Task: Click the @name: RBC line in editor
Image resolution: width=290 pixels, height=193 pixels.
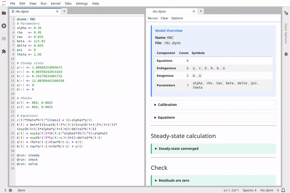Action: 26,19
